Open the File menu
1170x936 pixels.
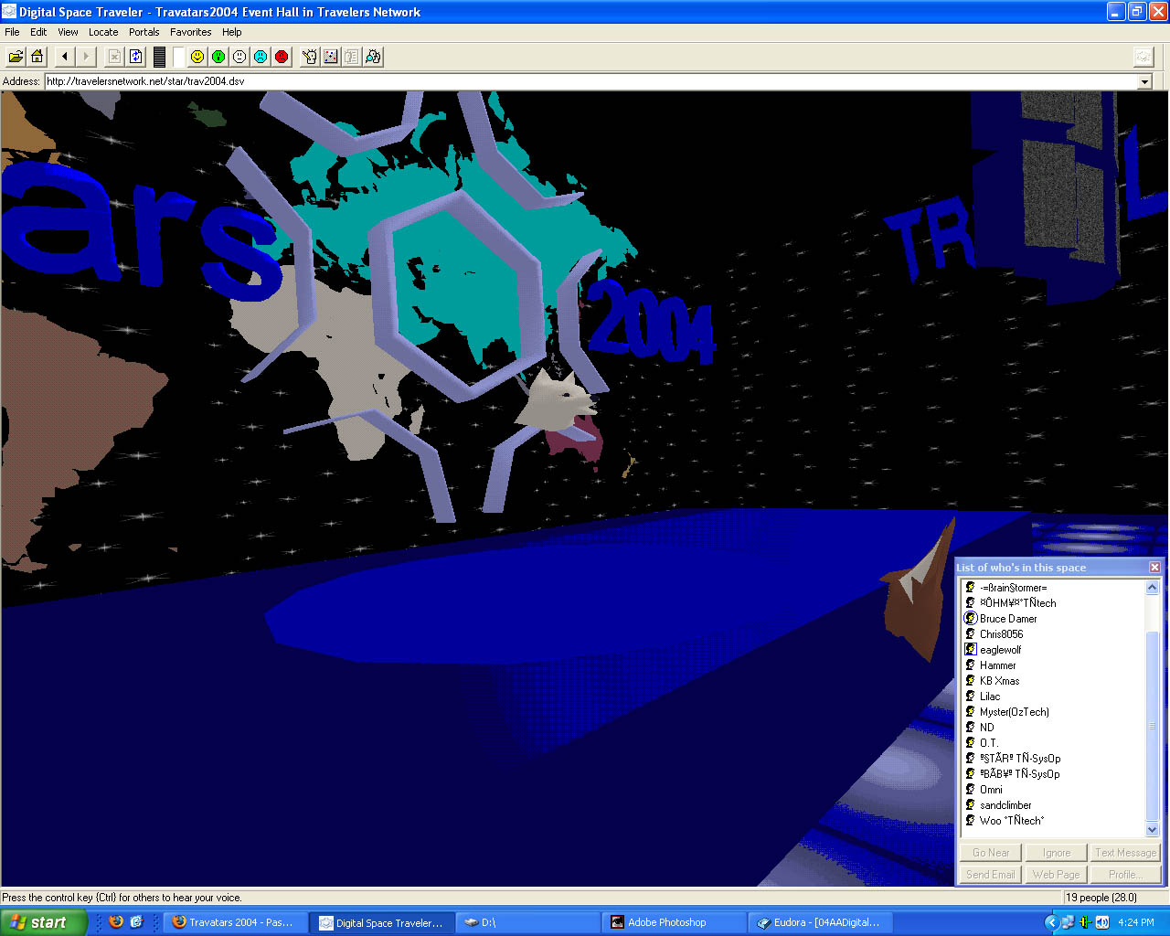click(x=12, y=32)
